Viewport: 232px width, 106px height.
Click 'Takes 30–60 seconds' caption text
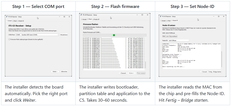tap(107, 100)
